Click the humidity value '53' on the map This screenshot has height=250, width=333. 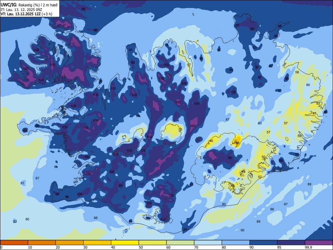tap(318, 104)
